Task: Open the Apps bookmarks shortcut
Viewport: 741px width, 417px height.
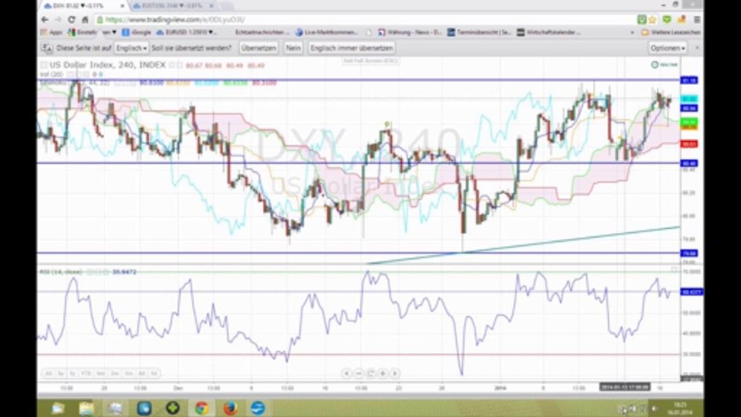Action: tap(52, 32)
